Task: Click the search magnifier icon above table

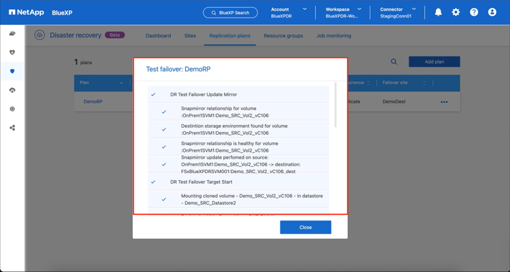Action: [x=394, y=62]
